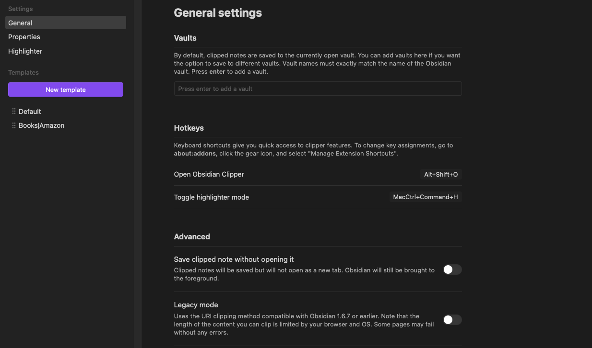
Task: Switch to the Highlighter settings page
Action: click(x=25, y=51)
